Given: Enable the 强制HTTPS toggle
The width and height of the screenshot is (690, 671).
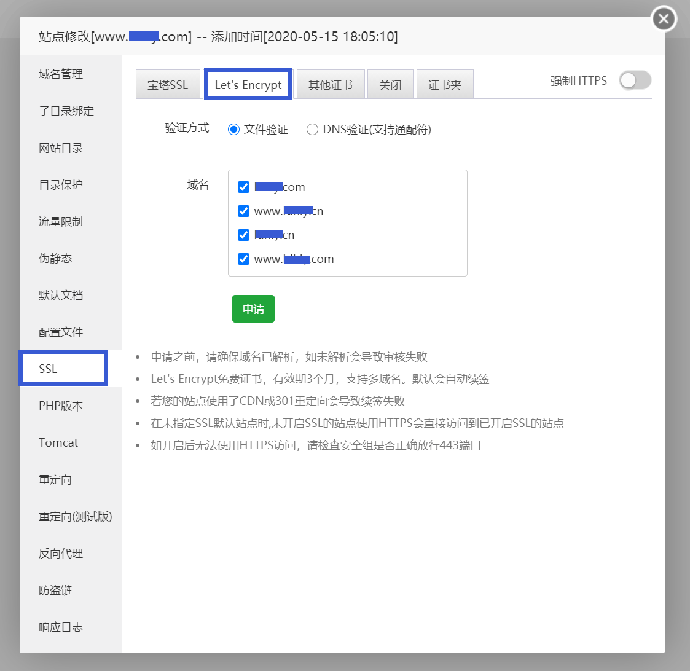Looking at the screenshot, I should tap(635, 80).
